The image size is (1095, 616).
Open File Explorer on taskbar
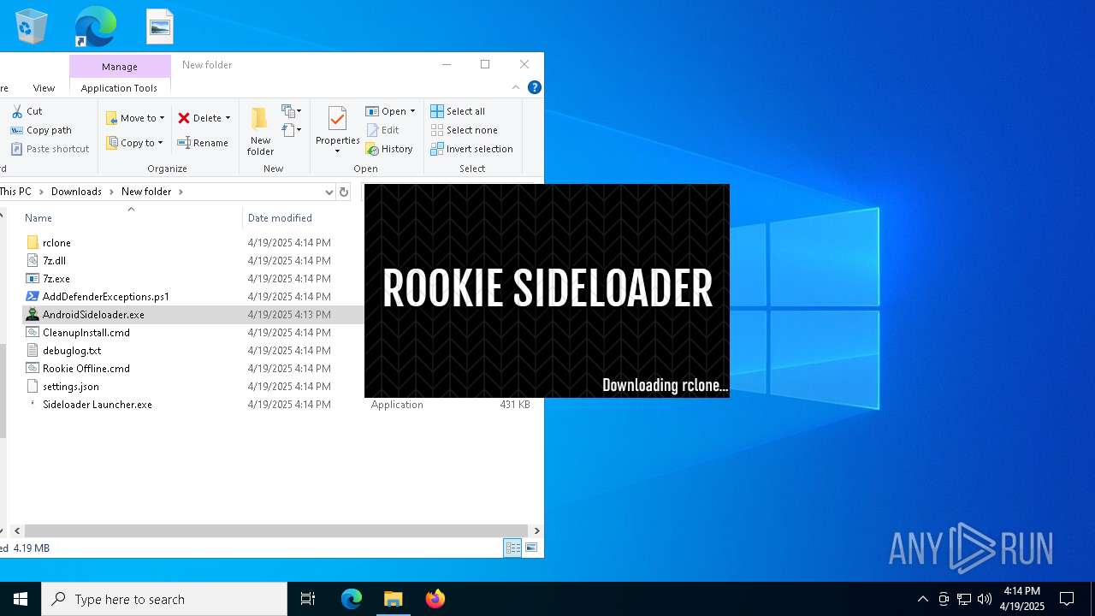[x=393, y=599]
